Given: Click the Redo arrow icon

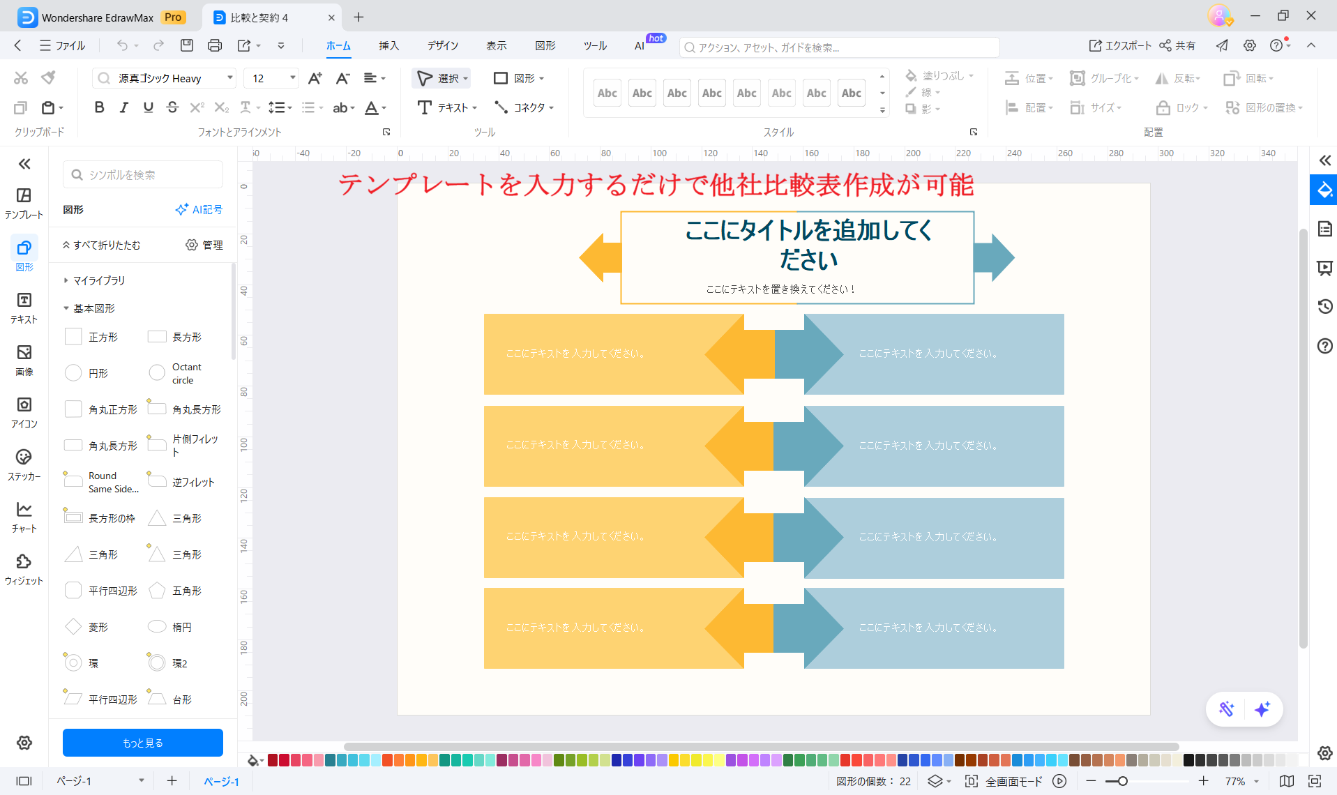Looking at the screenshot, I should point(158,45).
